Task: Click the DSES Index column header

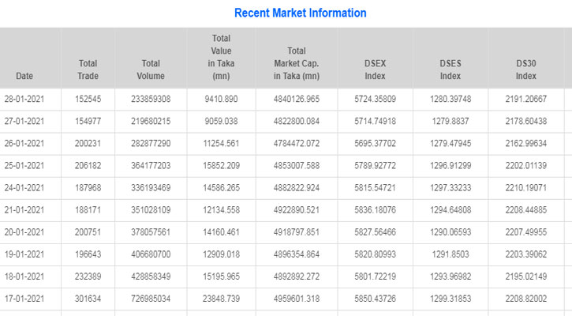Action: 450,70
